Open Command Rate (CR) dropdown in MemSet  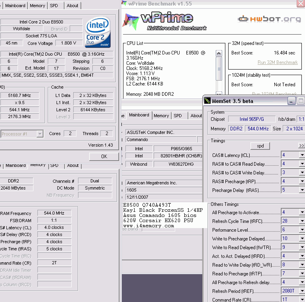(x=302, y=299)
